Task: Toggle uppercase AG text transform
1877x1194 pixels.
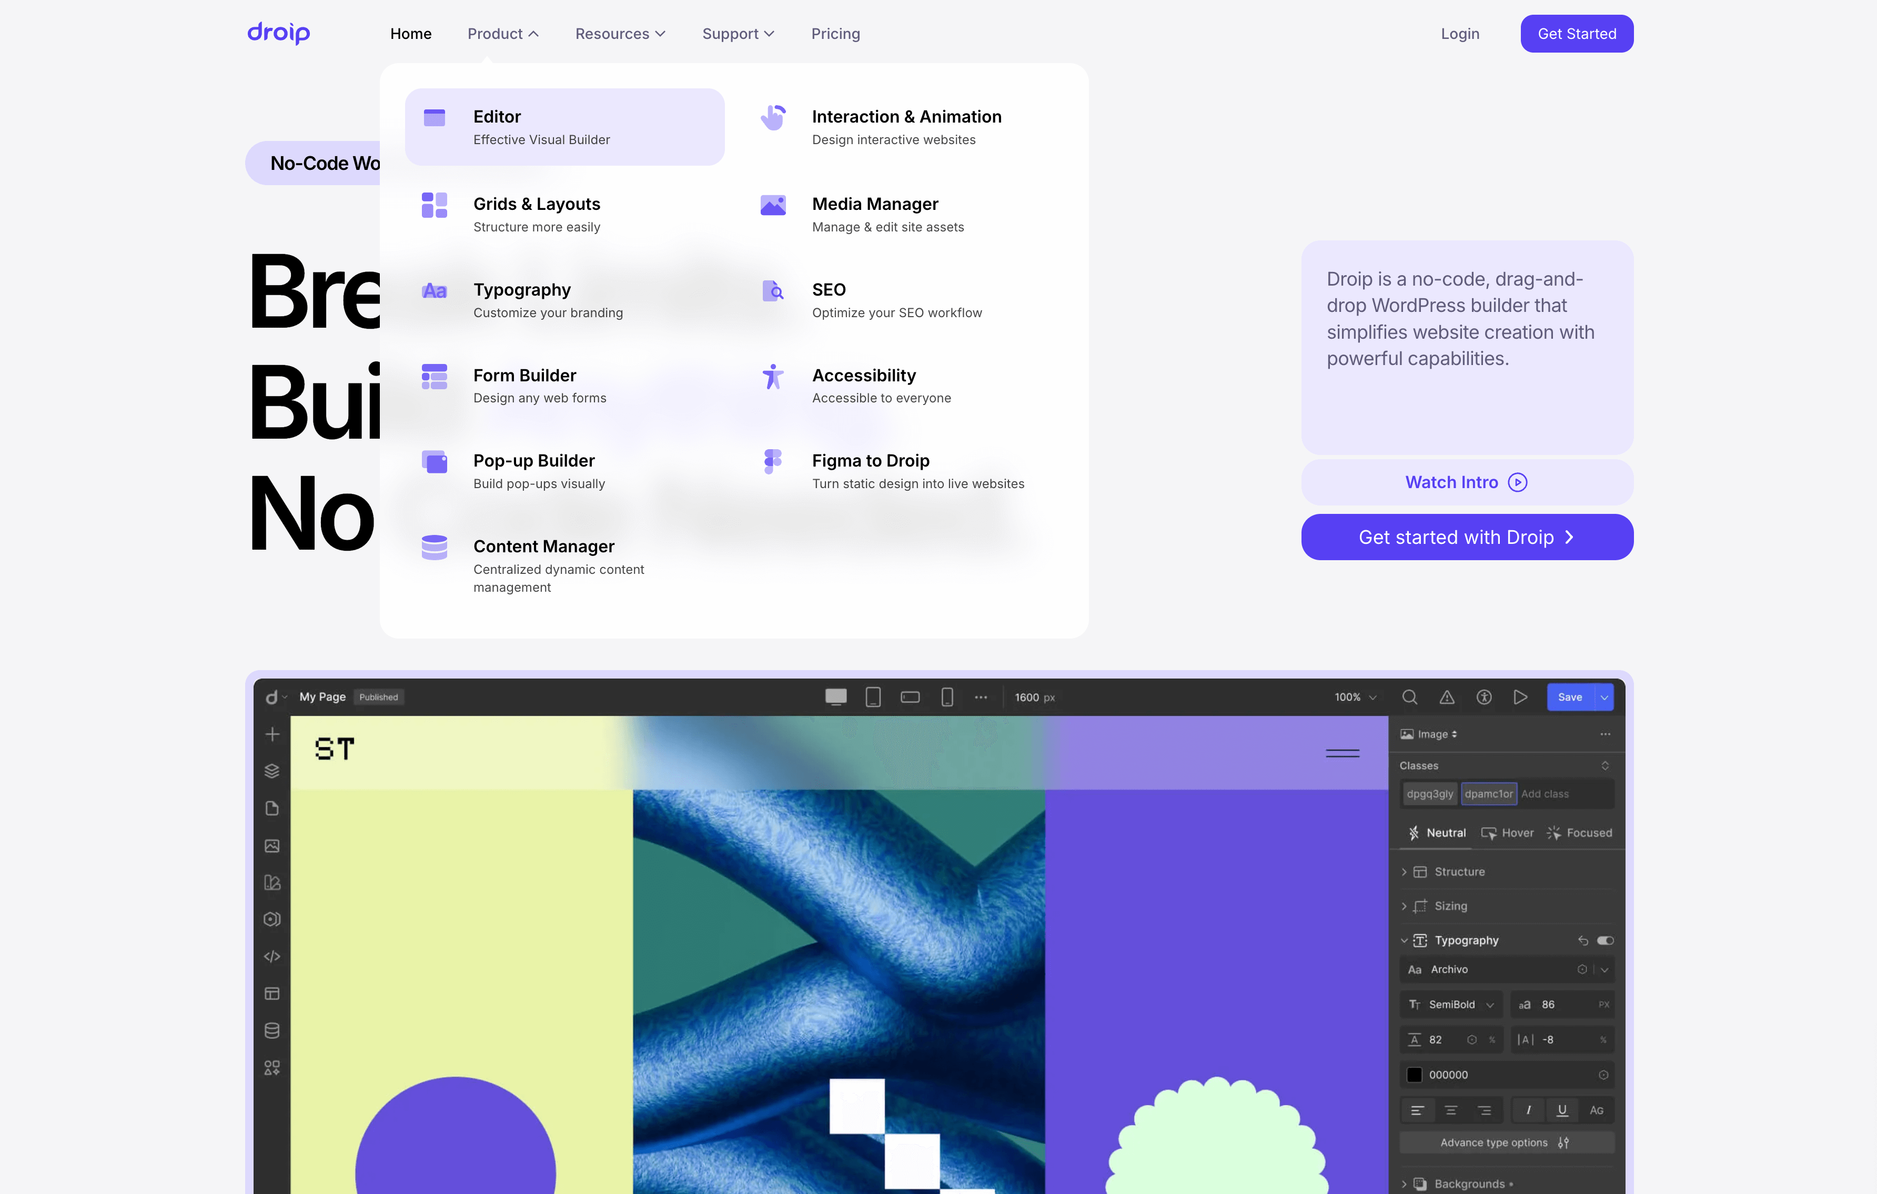Action: 1597,1110
